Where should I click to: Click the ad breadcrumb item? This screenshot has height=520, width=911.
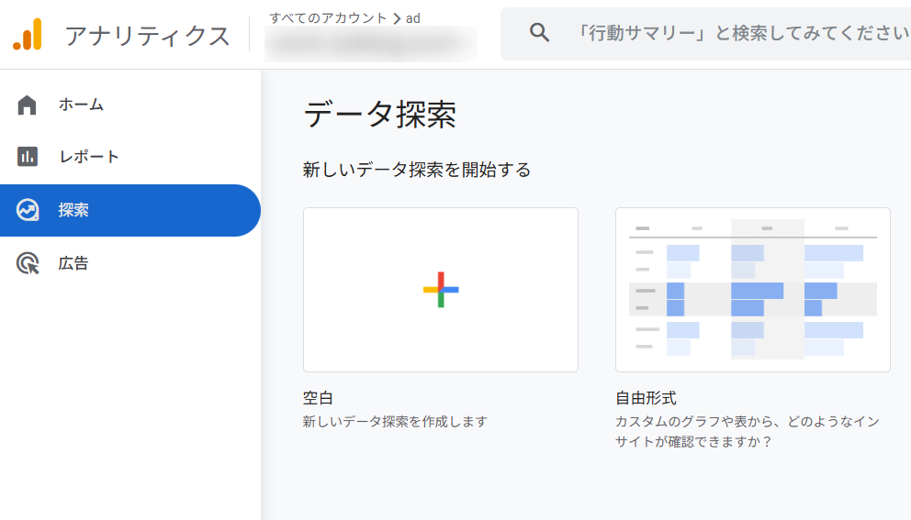(413, 18)
